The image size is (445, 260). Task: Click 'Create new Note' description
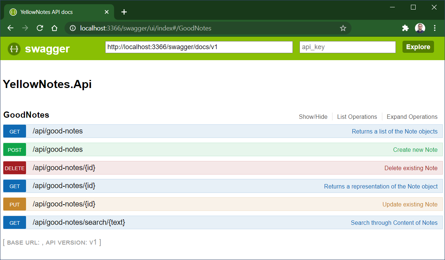click(x=415, y=150)
